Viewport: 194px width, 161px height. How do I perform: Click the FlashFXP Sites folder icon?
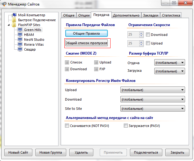(14, 25)
